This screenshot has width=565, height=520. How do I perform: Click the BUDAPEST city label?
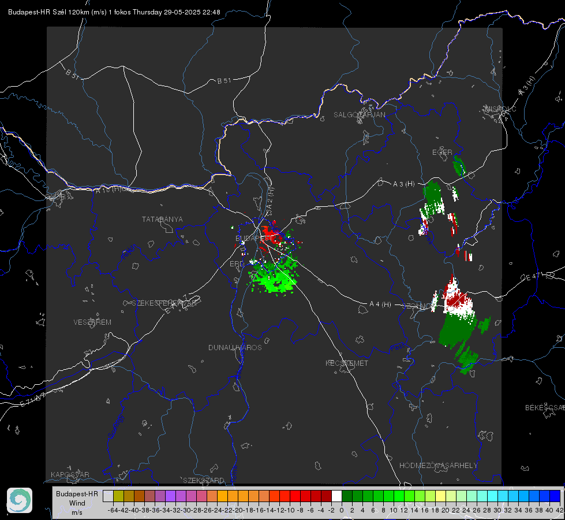coord(253,238)
